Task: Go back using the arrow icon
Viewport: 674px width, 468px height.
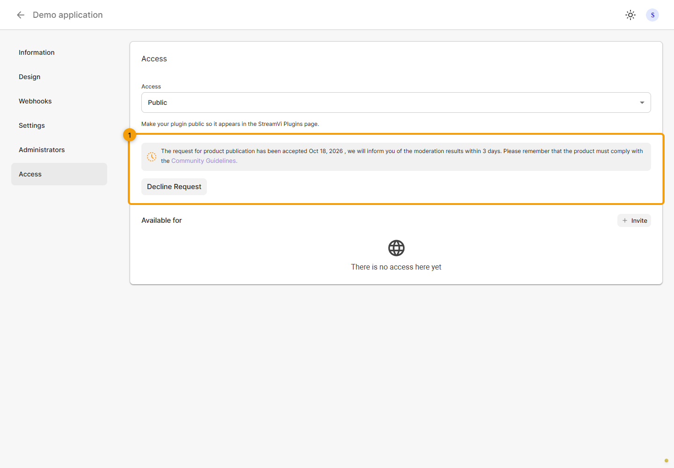Action: pos(21,15)
